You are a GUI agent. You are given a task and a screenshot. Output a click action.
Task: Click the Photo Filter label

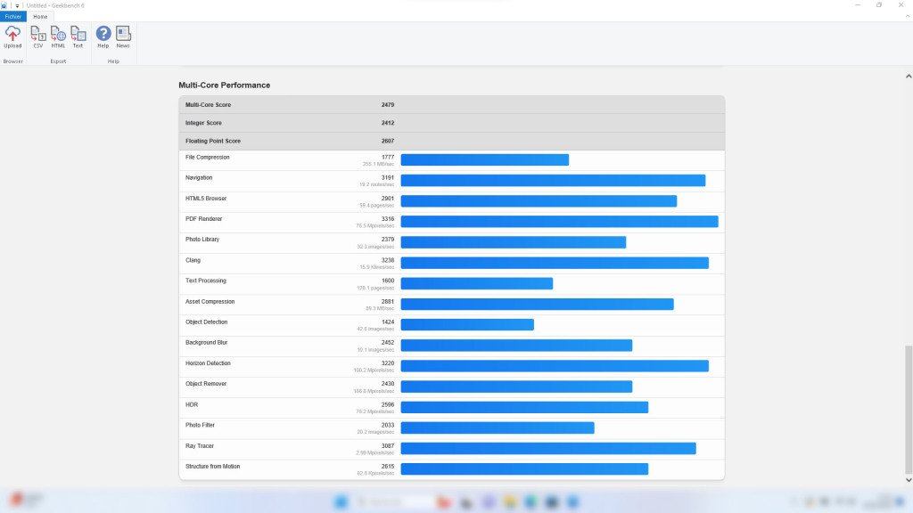(200, 425)
